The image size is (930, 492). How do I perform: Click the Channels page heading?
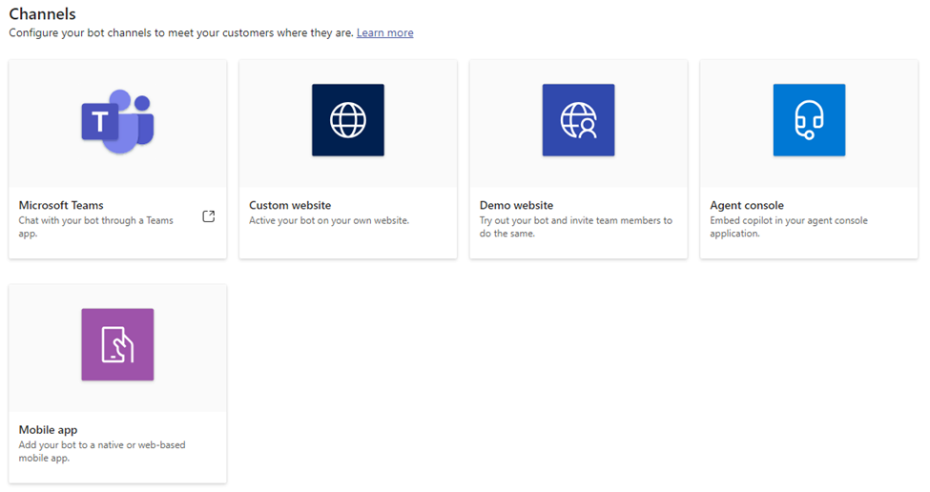point(43,13)
